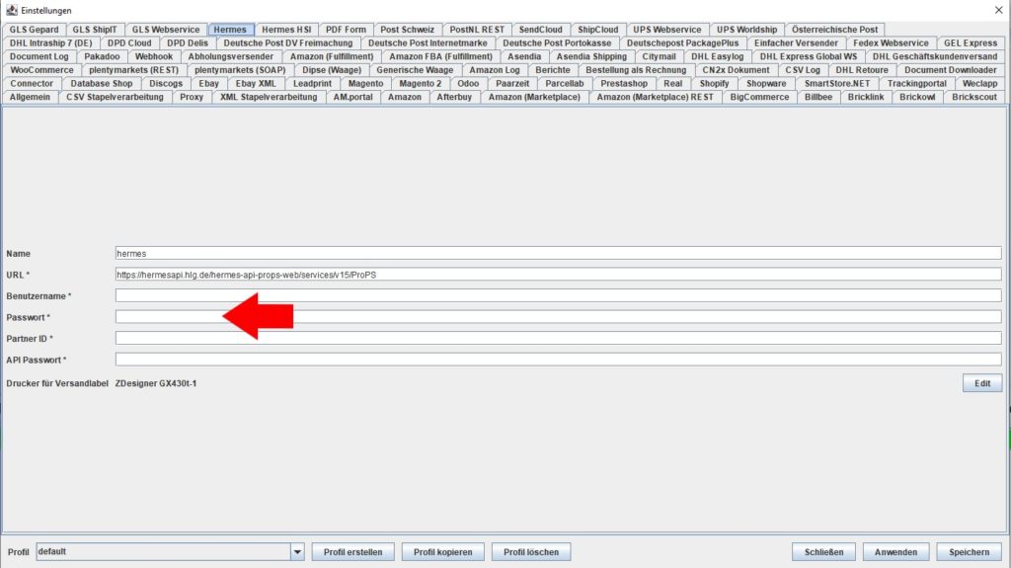Select the Trackingportal tab
Image resolution: width=1011 pixels, height=568 pixels.
point(916,84)
